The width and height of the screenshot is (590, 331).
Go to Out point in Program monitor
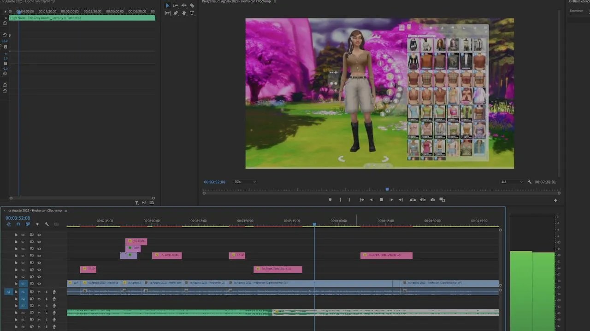click(401, 200)
